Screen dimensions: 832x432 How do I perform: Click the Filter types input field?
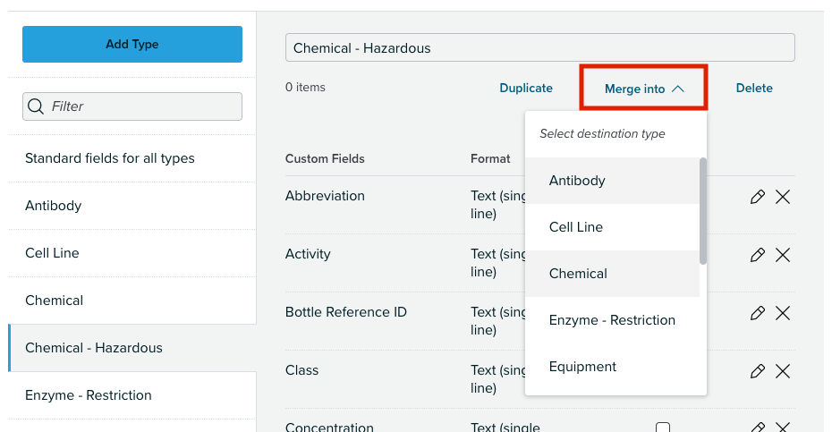tap(132, 106)
